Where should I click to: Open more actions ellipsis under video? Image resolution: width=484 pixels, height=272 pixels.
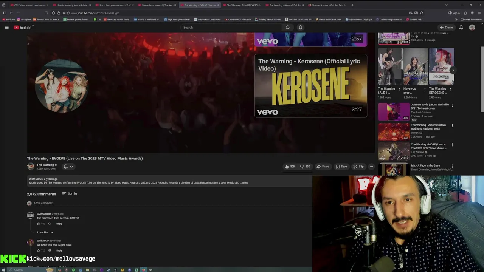pos(371,167)
